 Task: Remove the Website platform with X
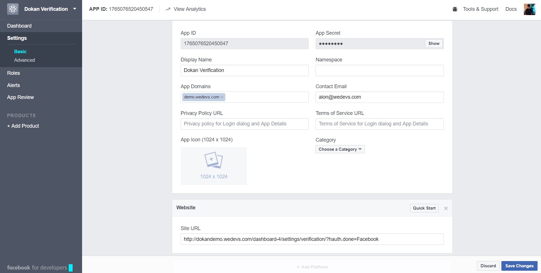point(446,208)
